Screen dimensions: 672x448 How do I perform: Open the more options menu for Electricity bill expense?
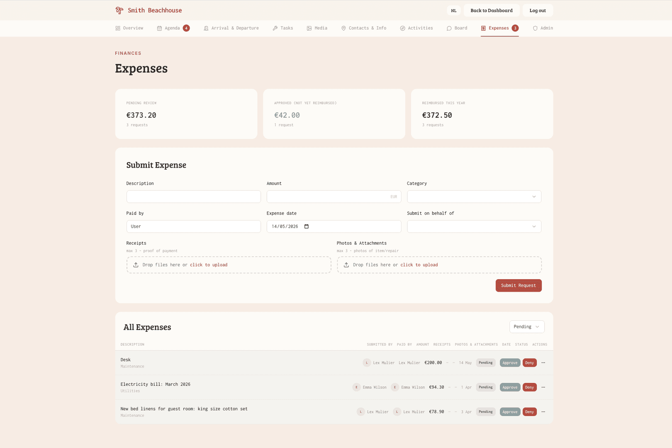543,387
